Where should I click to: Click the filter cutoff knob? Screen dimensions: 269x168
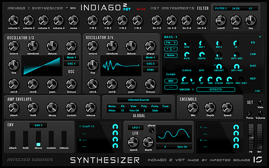click(x=221, y=21)
